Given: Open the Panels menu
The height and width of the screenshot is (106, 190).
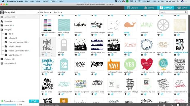Looking at the screenshot, I should (45, 1).
